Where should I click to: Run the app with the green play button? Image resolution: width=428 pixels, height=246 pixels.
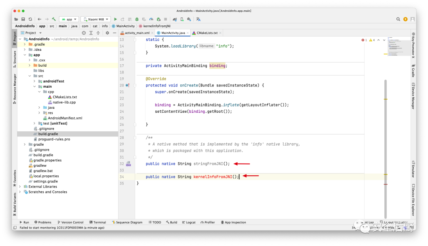coord(115,19)
